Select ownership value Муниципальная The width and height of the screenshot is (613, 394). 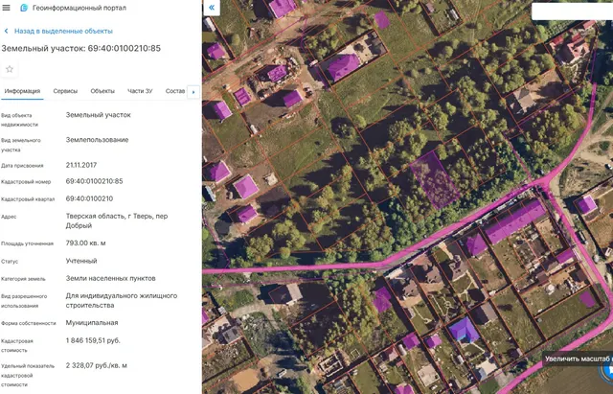(x=92, y=323)
